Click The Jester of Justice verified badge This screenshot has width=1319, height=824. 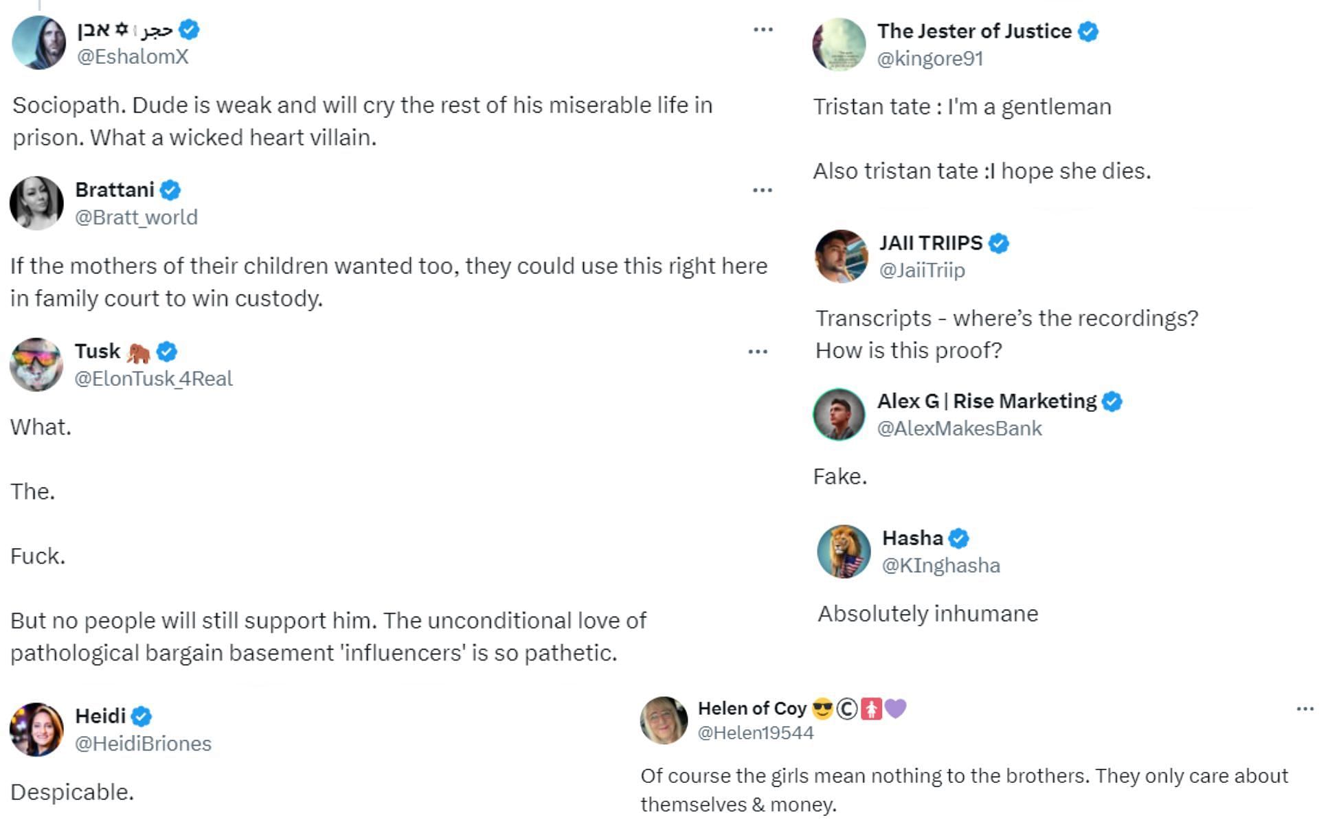[1088, 32]
